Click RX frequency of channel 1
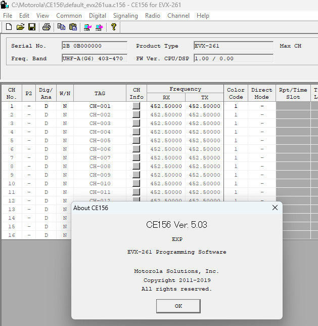This screenshot has width=318, height=326. [166, 106]
